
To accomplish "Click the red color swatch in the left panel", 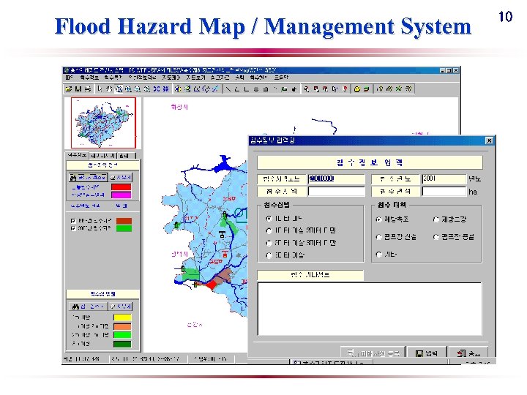I will point(121,187).
